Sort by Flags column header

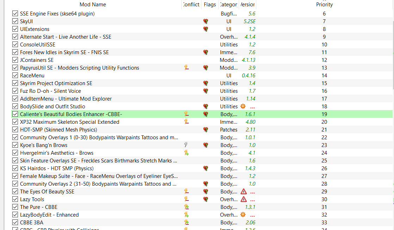click(210, 5)
